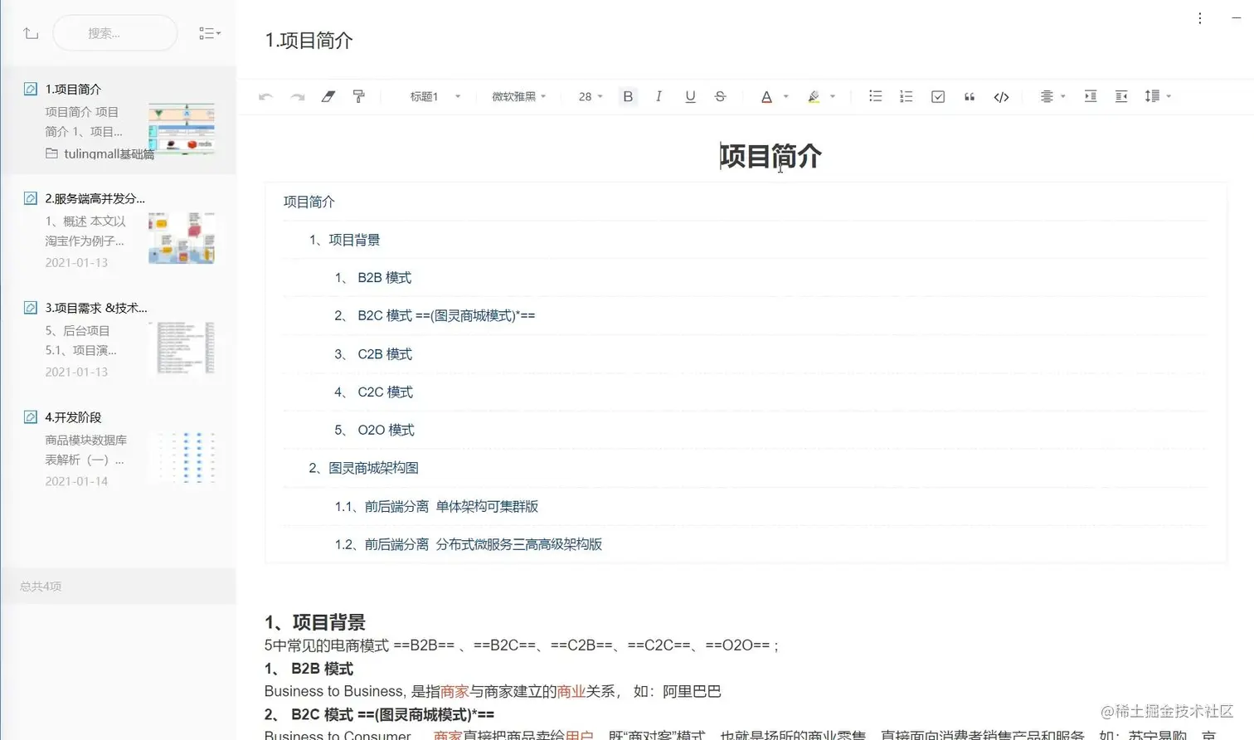Toggle strikethrough formatting
This screenshot has height=740, width=1254.
click(721, 96)
